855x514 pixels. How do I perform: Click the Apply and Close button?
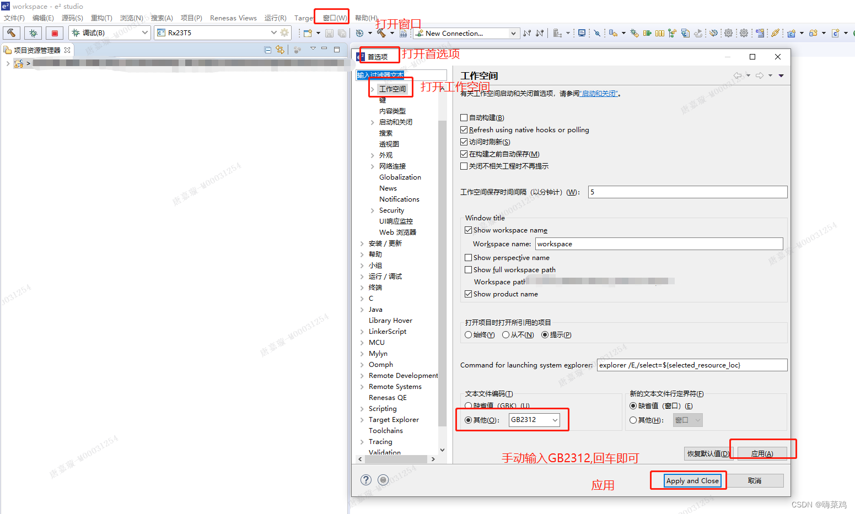692,480
